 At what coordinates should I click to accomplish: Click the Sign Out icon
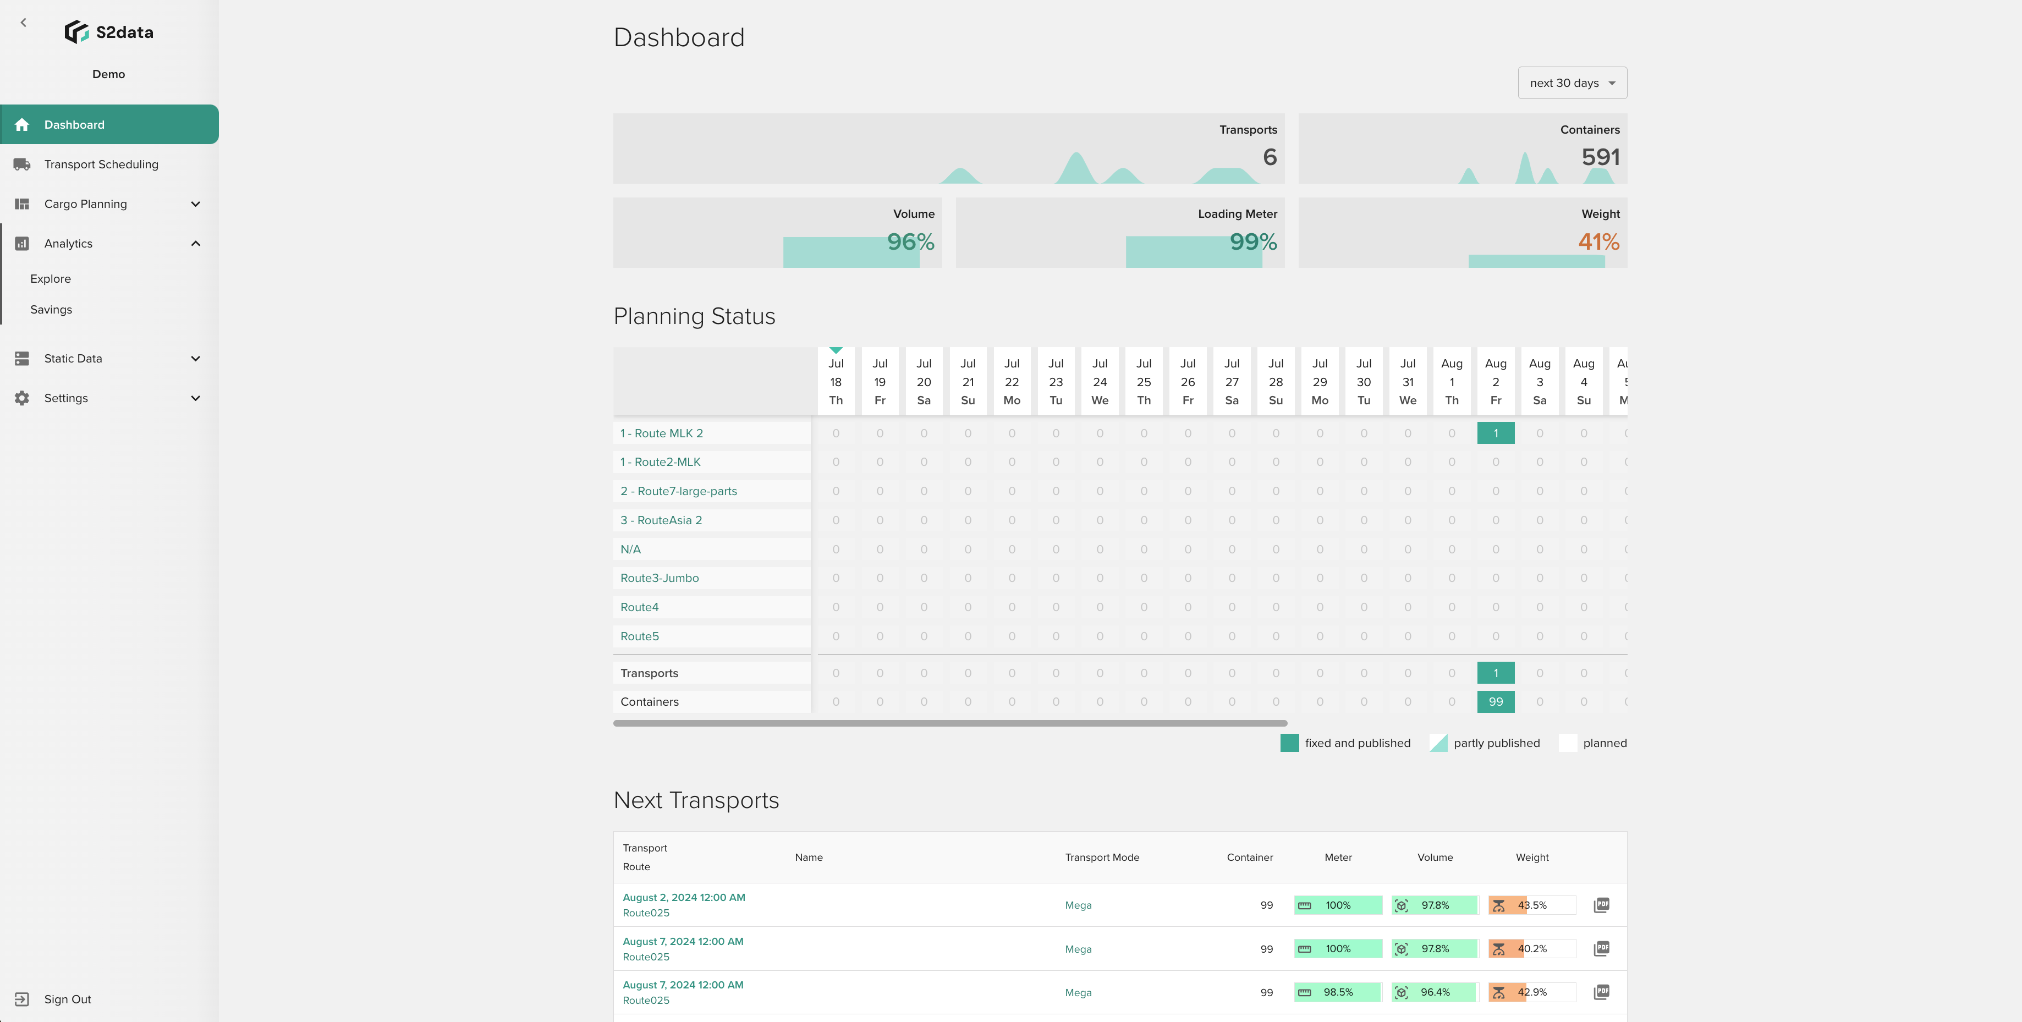(21, 998)
